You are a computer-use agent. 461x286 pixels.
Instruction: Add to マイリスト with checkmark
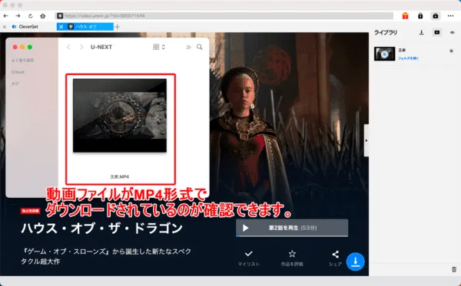249,258
